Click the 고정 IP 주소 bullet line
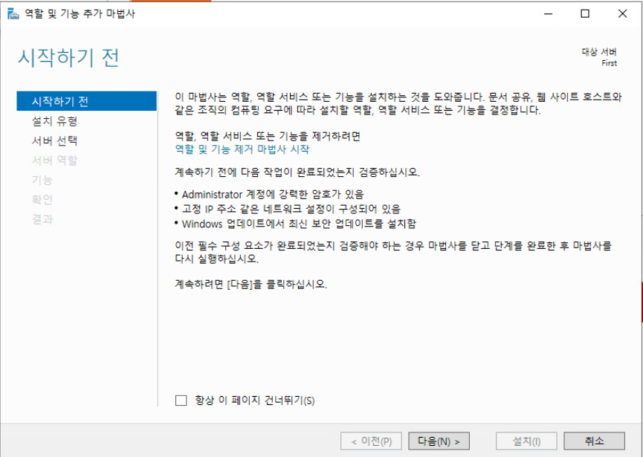 pos(288,209)
